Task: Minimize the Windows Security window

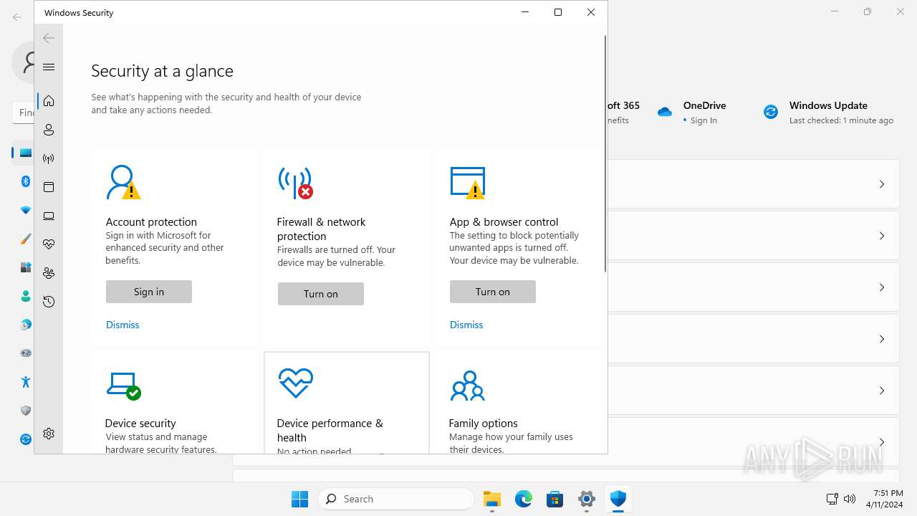Action: pyautogui.click(x=525, y=12)
